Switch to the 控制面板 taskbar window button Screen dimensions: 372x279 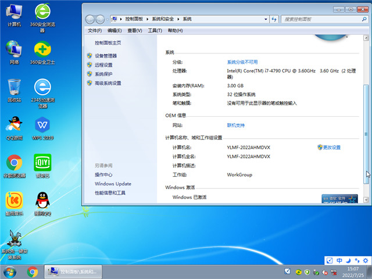coord(73,271)
